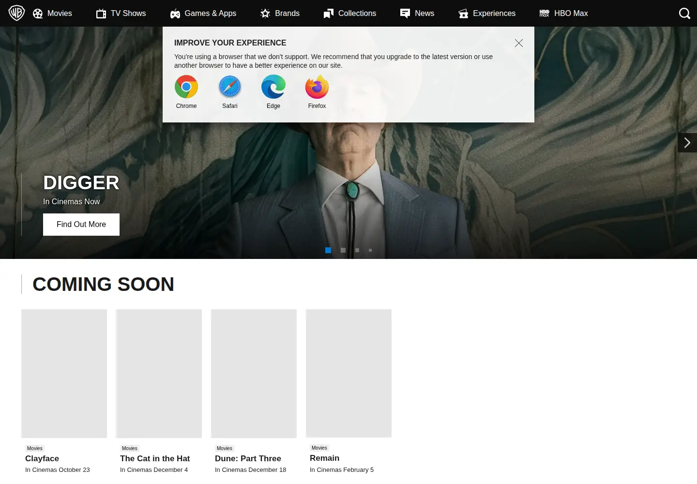
Task: Select the first carousel slide dot
Action: 328,250
